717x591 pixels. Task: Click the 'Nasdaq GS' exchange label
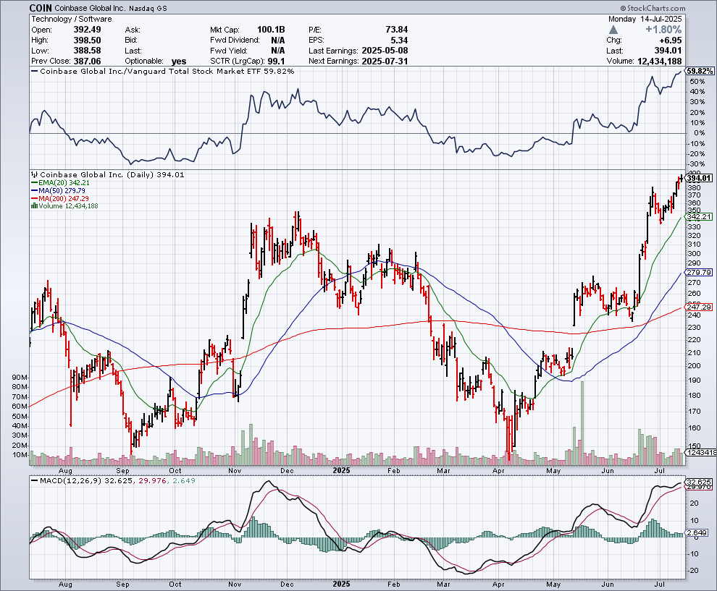pos(148,8)
